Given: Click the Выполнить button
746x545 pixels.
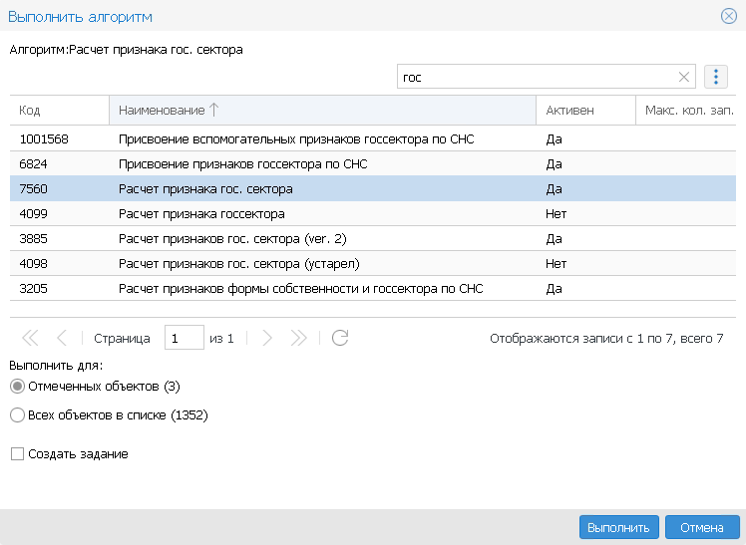Looking at the screenshot, I should [x=619, y=527].
